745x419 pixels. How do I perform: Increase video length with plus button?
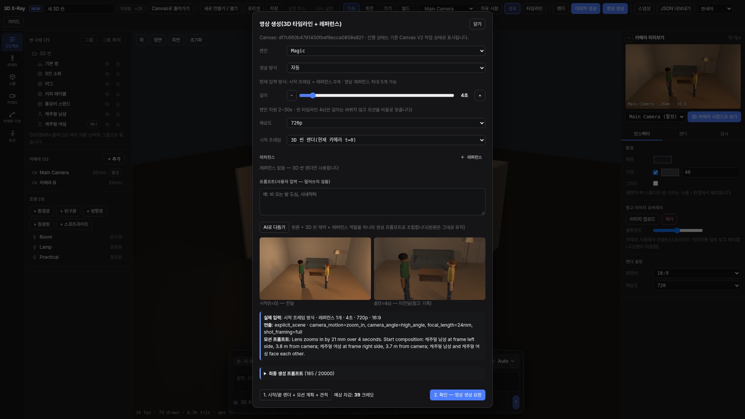pos(480,95)
